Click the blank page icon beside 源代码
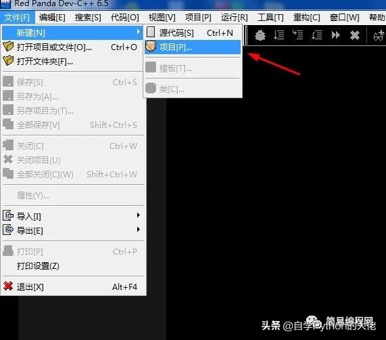 pos(151,32)
